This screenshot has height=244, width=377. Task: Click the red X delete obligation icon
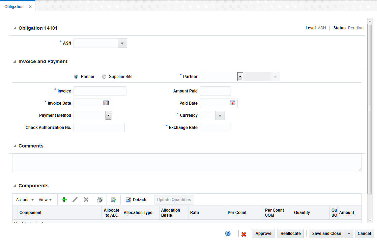[243, 234]
